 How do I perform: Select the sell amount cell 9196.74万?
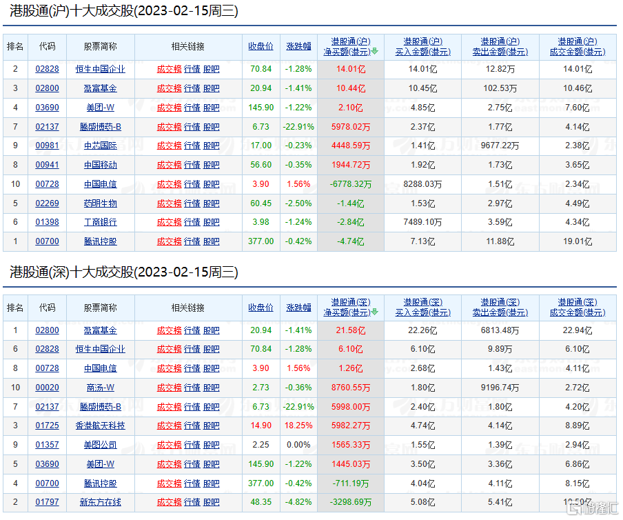click(500, 387)
